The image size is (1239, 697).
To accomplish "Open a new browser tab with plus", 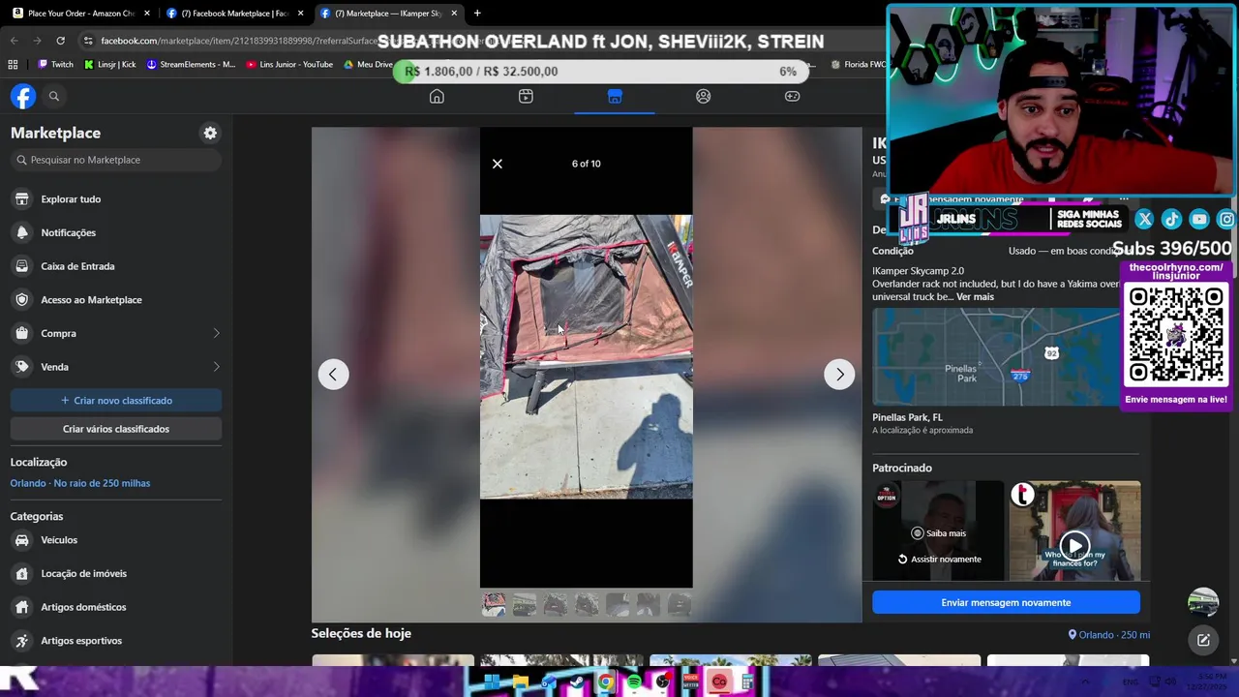I will pos(477,14).
